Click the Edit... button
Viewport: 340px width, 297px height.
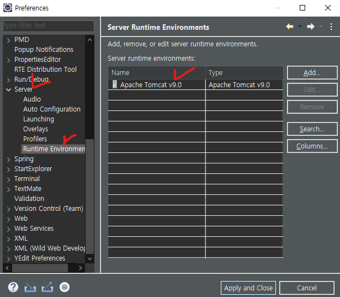coord(312,89)
